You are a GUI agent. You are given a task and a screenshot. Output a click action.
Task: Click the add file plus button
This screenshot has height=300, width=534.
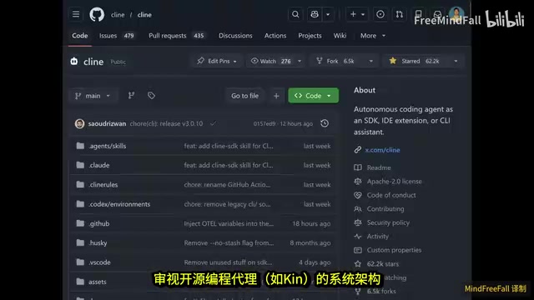point(276,96)
